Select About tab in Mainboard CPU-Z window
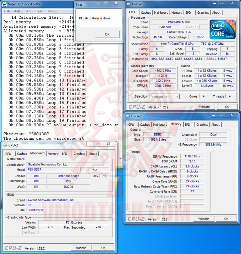The width and height of the screenshot is (241, 254). pos(92,154)
